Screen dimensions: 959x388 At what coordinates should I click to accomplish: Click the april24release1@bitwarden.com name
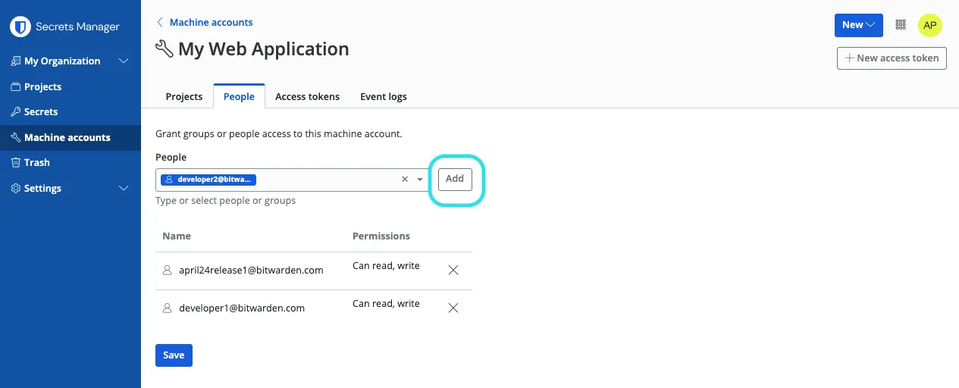click(251, 271)
